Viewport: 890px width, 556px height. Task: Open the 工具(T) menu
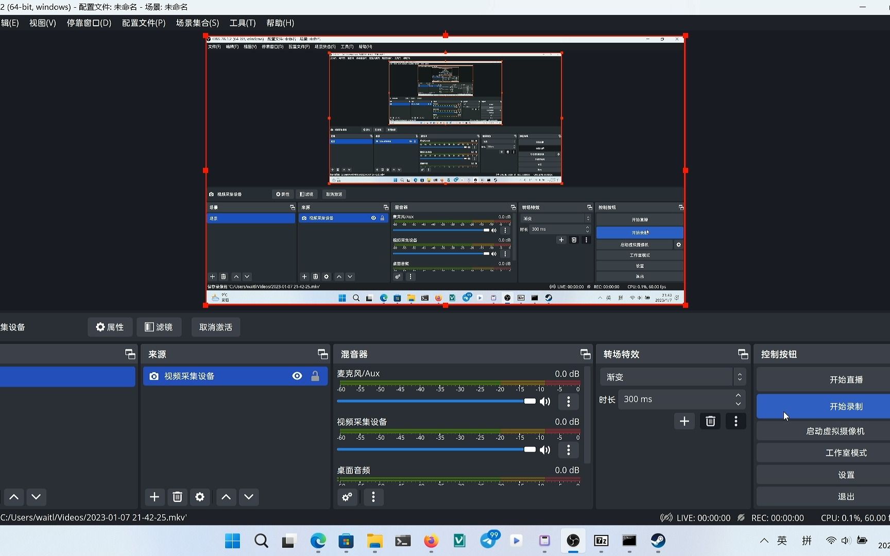[x=243, y=23]
